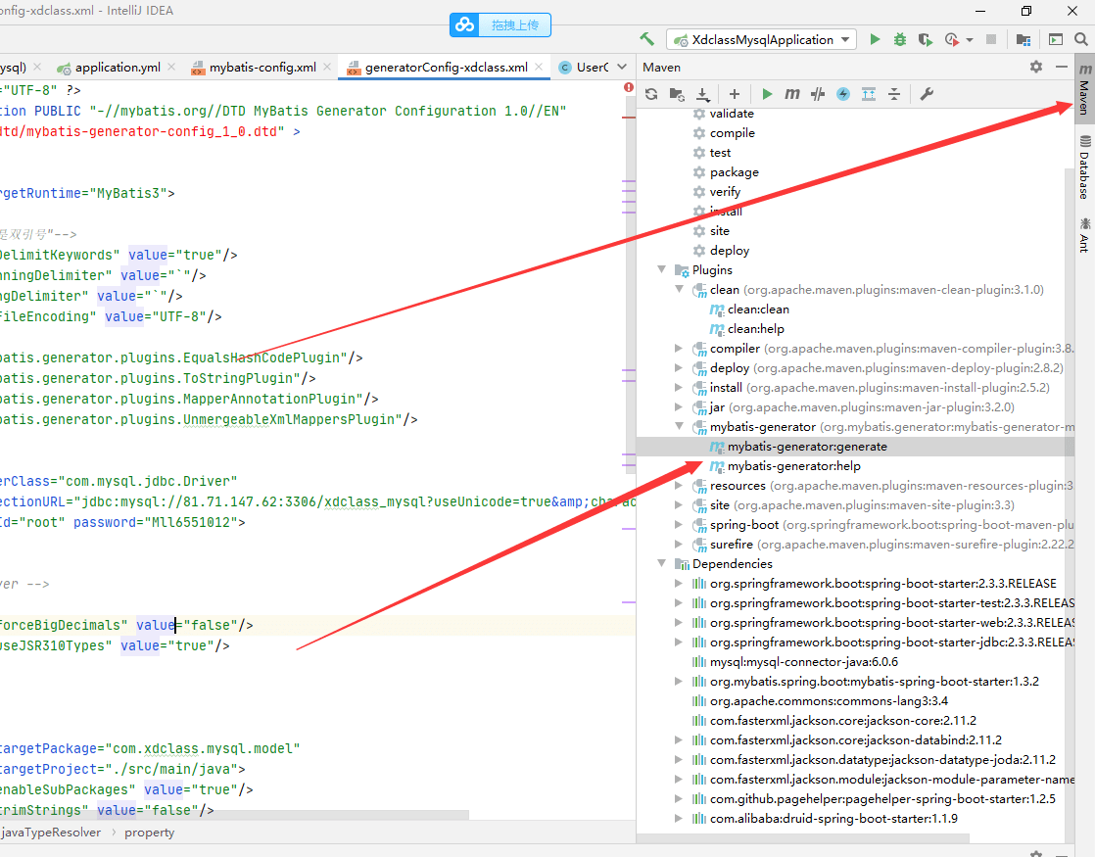The image size is (1095, 857).
Task: Build project with the hammer icon
Action: point(647,40)
